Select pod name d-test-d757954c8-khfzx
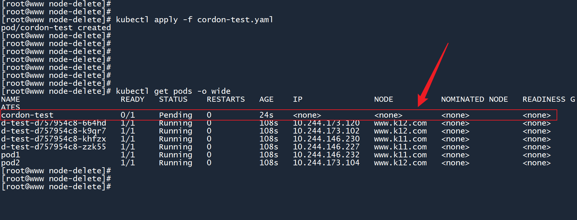 [x=54, y=139]
